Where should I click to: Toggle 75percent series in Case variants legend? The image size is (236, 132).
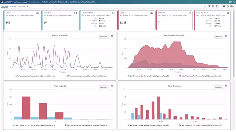tap(86, 125)
